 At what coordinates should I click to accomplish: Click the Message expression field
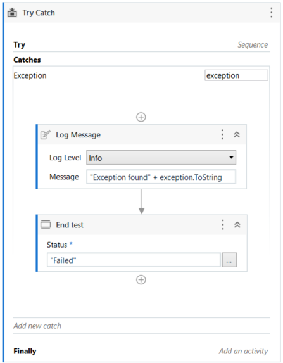pos(161,177)
